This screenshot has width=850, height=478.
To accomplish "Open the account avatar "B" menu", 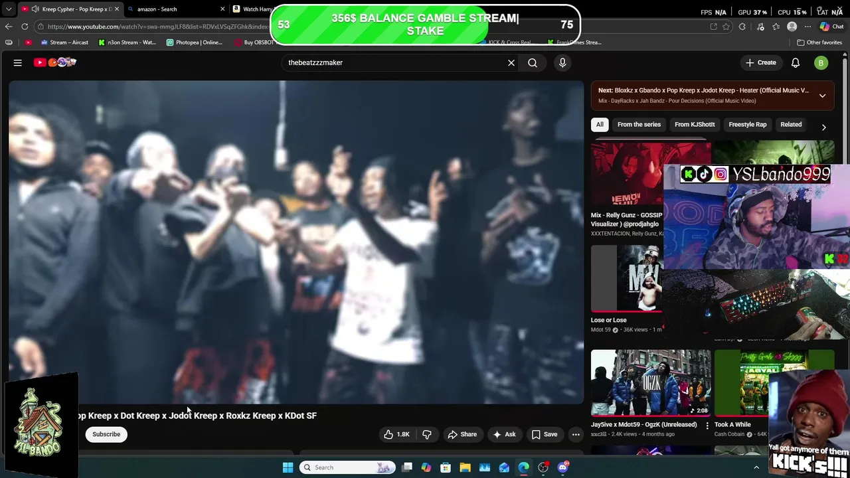I will pyautogui.click(x=821, y=62).
